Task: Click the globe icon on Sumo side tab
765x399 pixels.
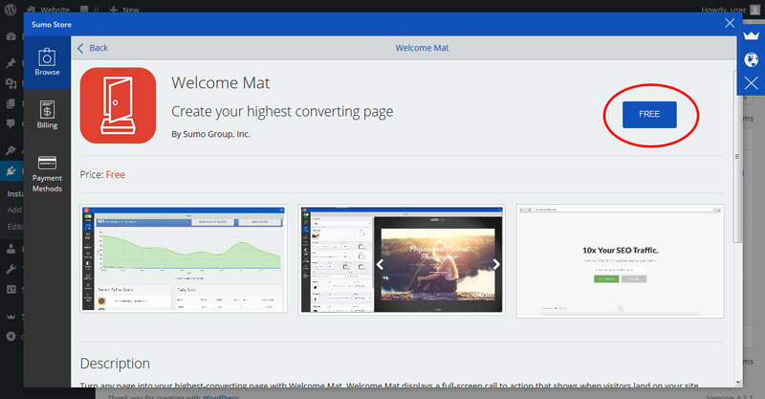Action: (752, 59)
